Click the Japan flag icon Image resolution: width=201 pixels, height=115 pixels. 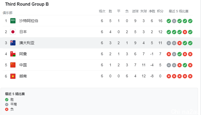[13, 32]
